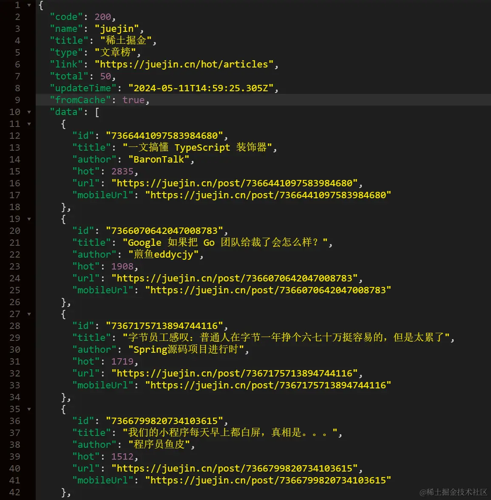Select title starting "字节员工感叹"
This screenshot has width=491, height=500.
click(287, 338)
